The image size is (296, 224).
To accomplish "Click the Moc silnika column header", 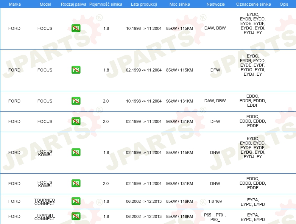I will (179, 4).
